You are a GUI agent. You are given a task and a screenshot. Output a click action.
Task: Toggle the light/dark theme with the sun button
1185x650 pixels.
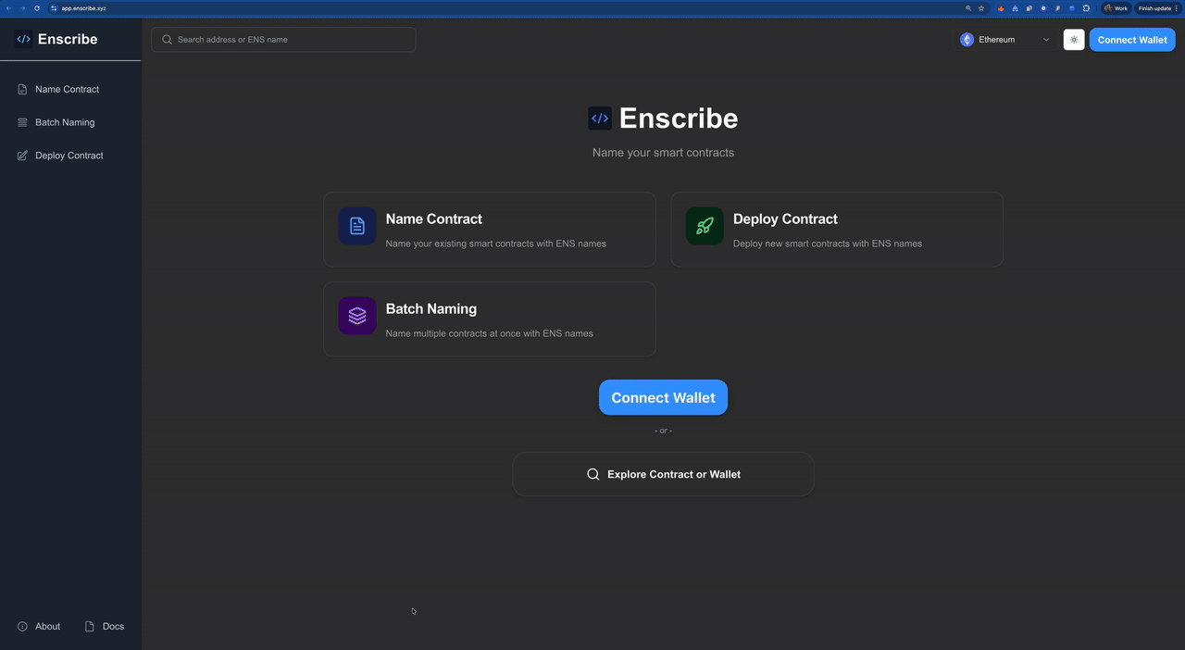point(1073,40)
